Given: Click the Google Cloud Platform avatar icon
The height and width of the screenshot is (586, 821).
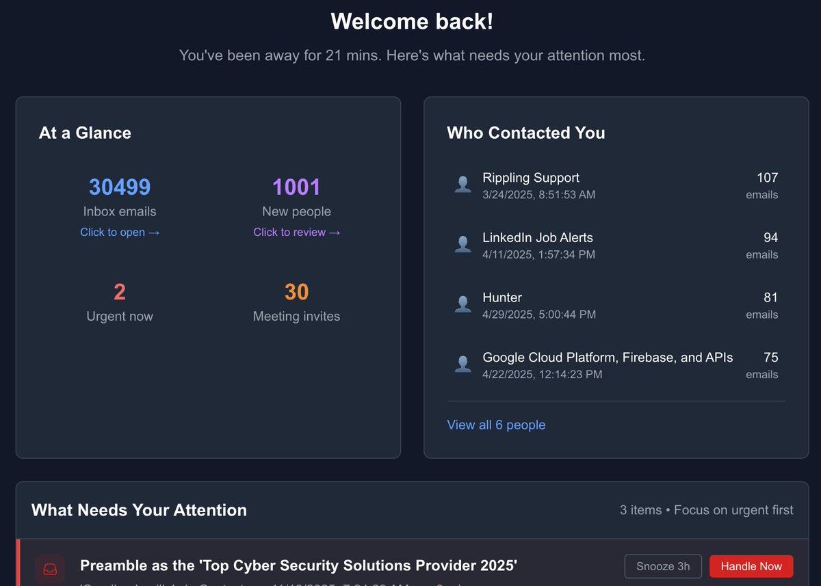Looking at the screenshot, I should [x=463, y=364].
